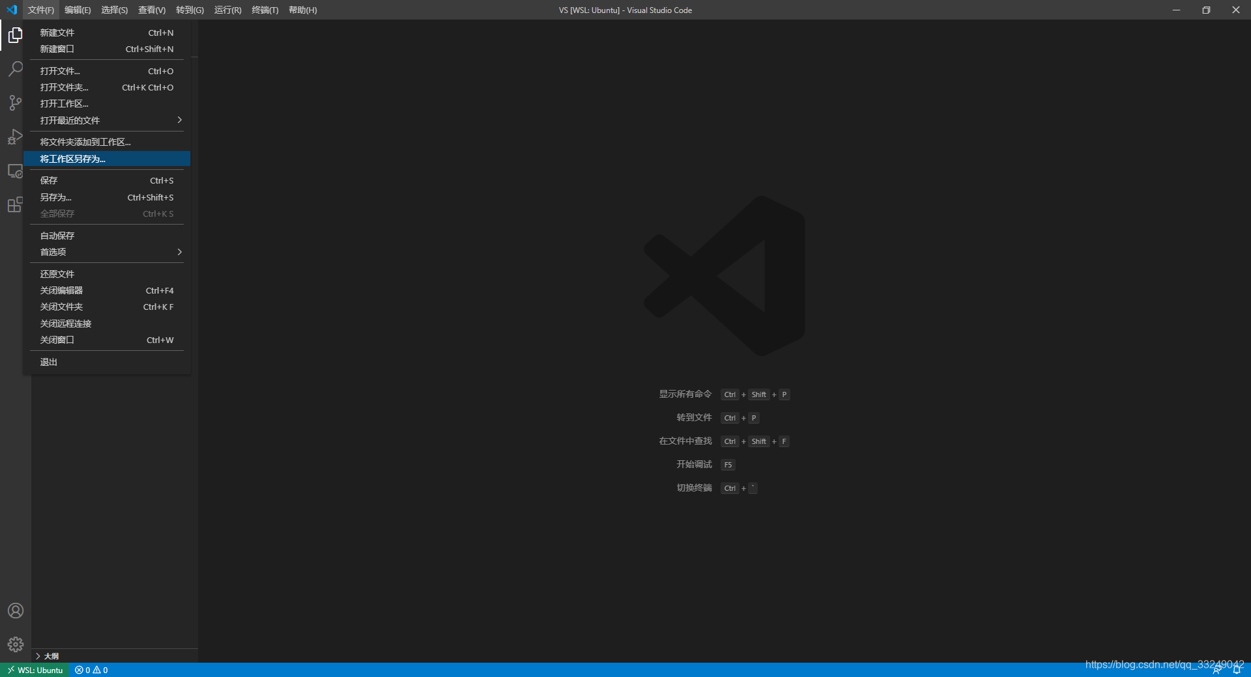Choose 打开文件夹... from the menu

coord(107,87)
